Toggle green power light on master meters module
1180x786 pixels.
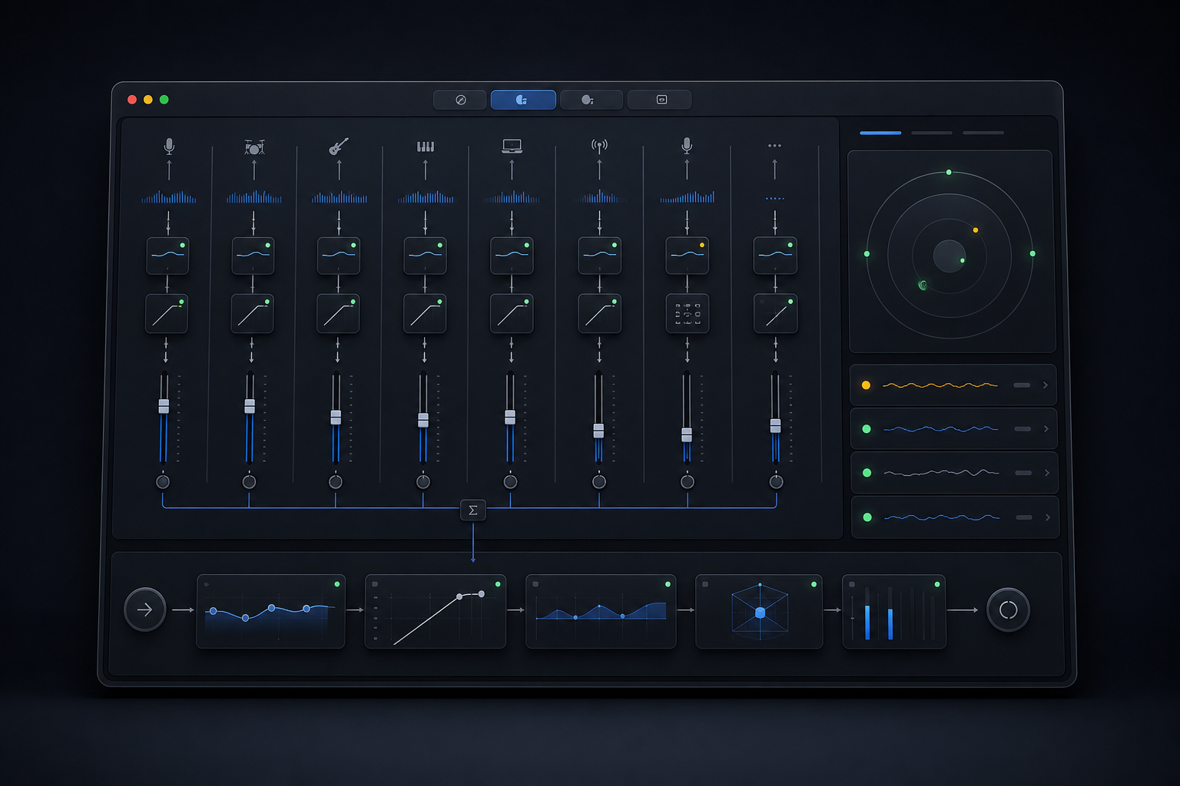coord(937,584)
